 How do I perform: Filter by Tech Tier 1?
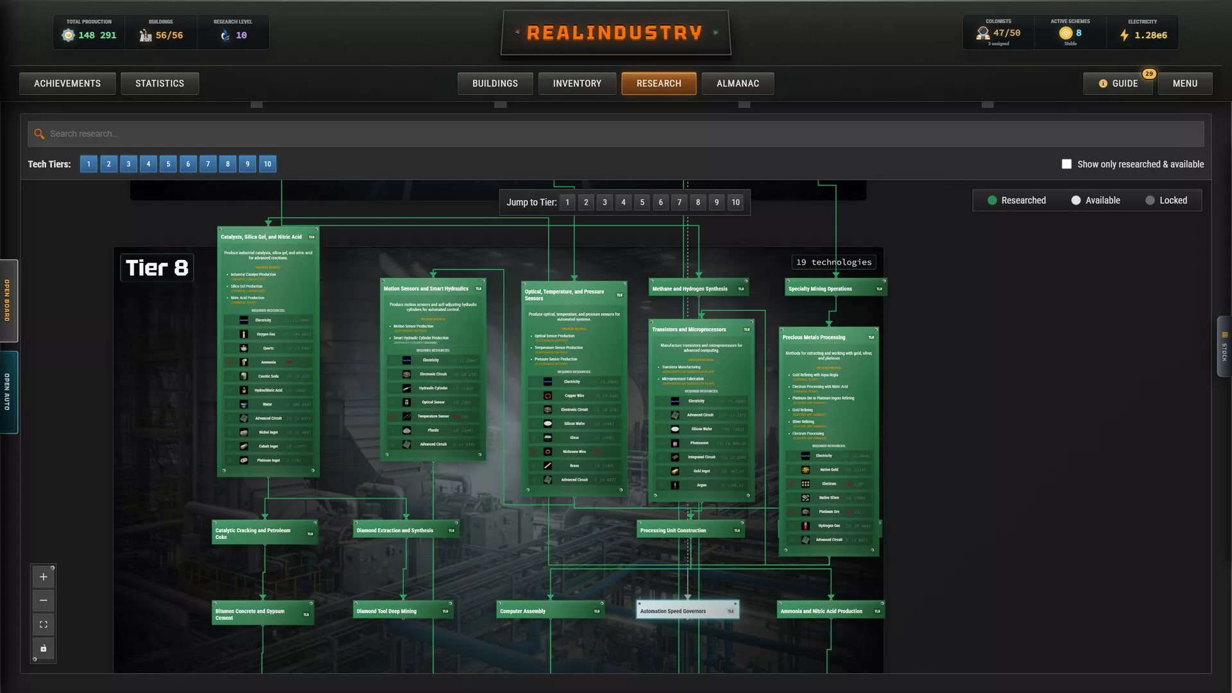click(x=89, y=164)
